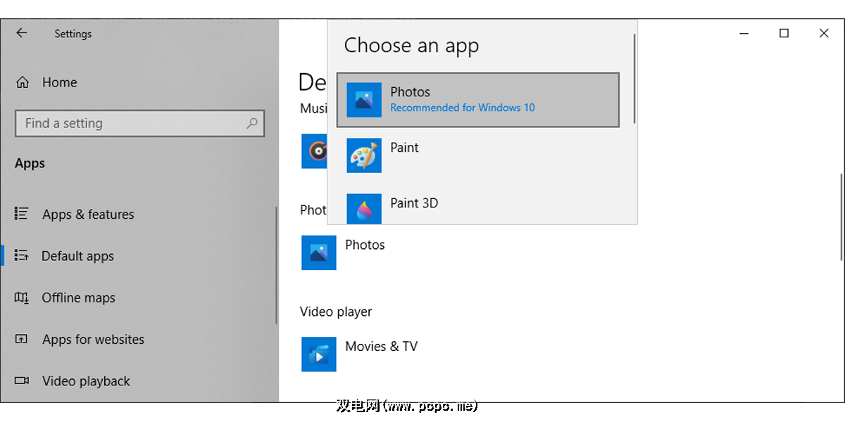Click the Photos app icon in chooser
The image size is (845, 422).
[364, 100]
